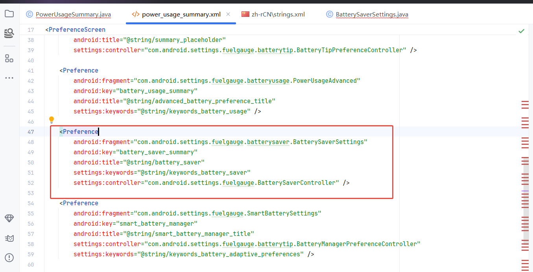Switch to BatterySaverSettings.java tab

click(367, 15)
